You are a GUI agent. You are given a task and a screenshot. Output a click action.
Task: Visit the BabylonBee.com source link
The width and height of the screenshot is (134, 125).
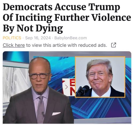(70, 38)
